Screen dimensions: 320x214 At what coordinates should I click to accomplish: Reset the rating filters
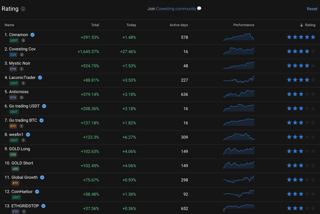point(312,9)
